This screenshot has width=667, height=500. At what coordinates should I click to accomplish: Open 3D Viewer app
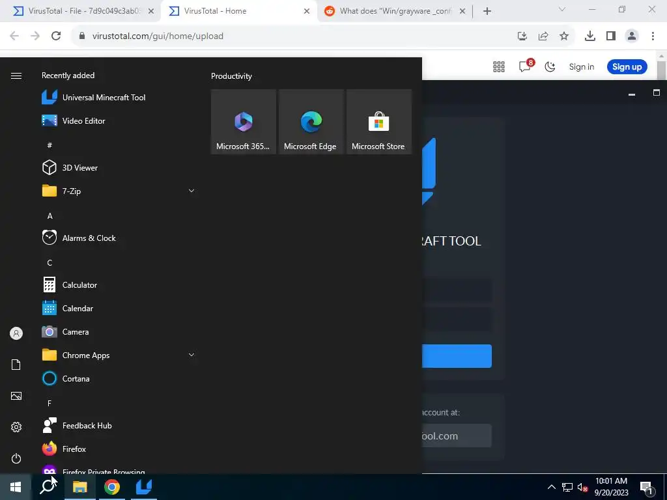[70, 167]
